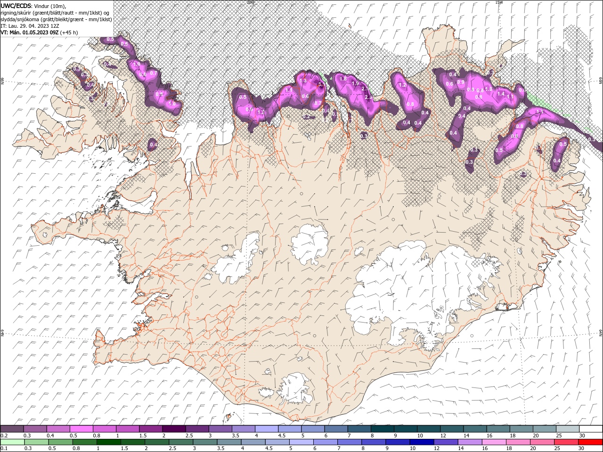Pick the lower legend swatch starting at 14

(469, 442)
